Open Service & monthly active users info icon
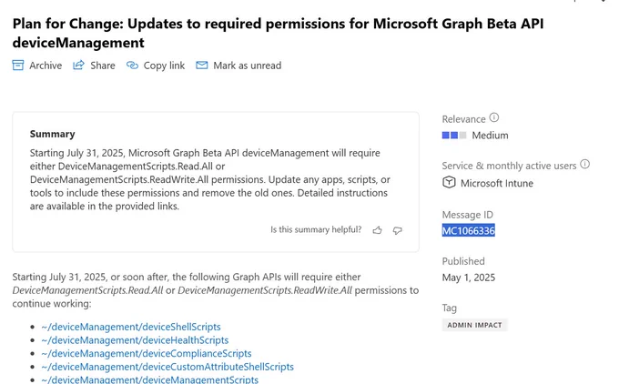 pyautogui.click(x=585, y=164)
